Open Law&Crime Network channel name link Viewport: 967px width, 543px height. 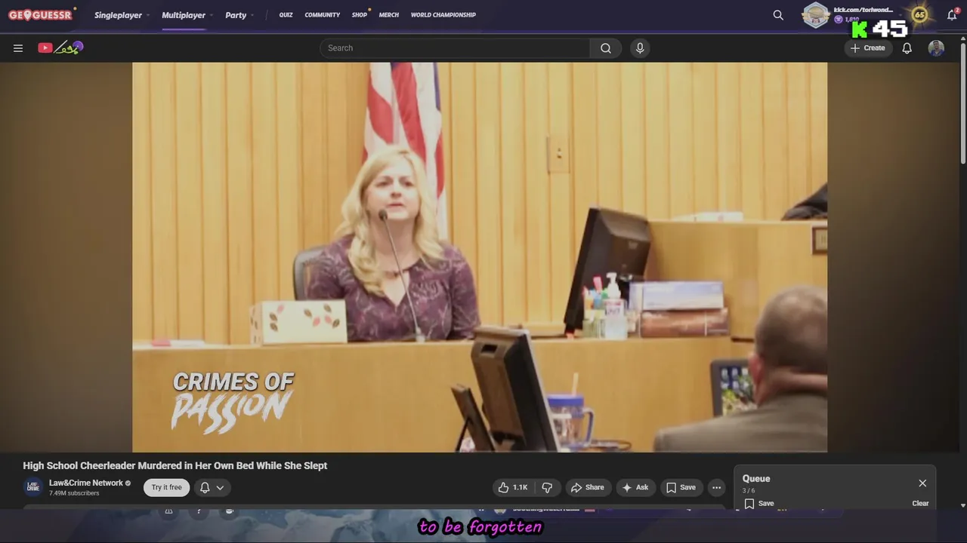[86, 483]
